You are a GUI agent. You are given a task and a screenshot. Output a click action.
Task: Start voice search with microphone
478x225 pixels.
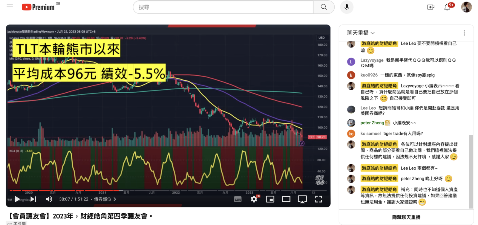pyautogui.click(x=347, y=7)
